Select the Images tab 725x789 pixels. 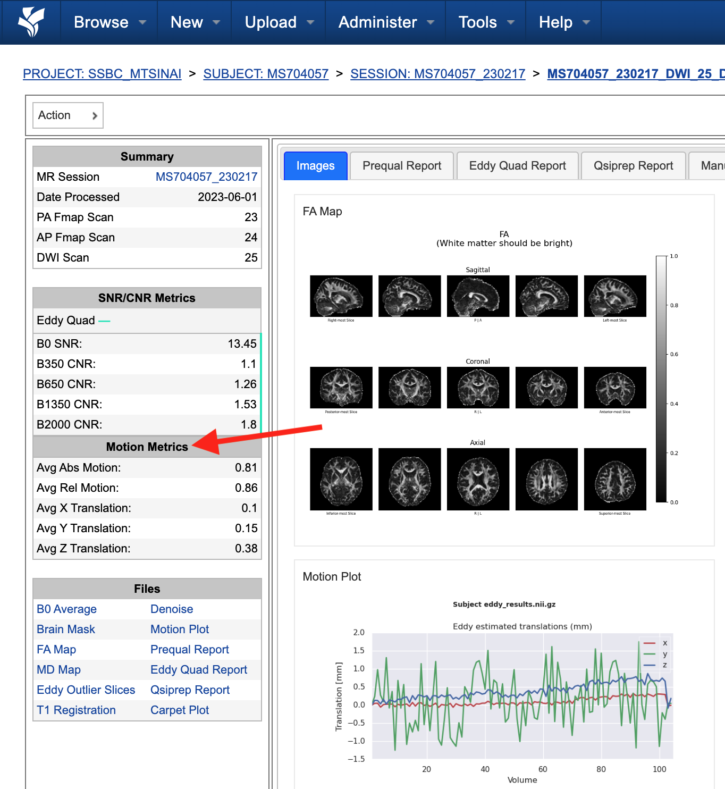(316, 166)
